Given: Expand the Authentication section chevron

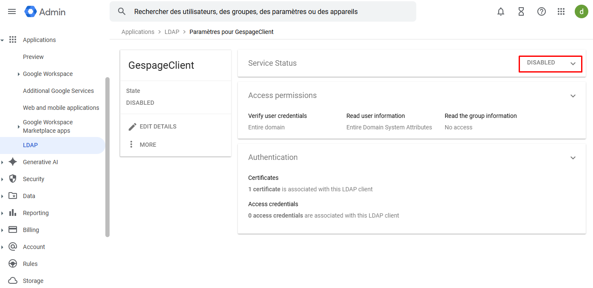Looking at the screenshot, I should point(573,158).
